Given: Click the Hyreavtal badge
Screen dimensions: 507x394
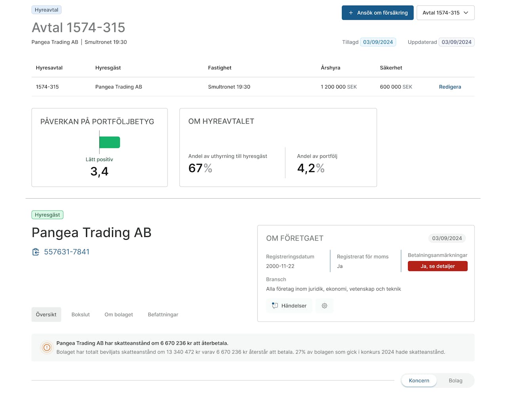Looking at the screenshot, I should click(46, 10).
